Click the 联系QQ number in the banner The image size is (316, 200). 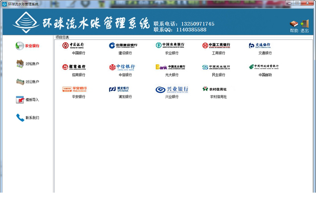pyautogui.click(x=191, y=30)
